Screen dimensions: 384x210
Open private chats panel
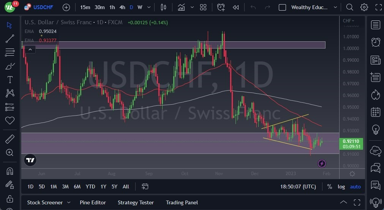pos(375,168)
